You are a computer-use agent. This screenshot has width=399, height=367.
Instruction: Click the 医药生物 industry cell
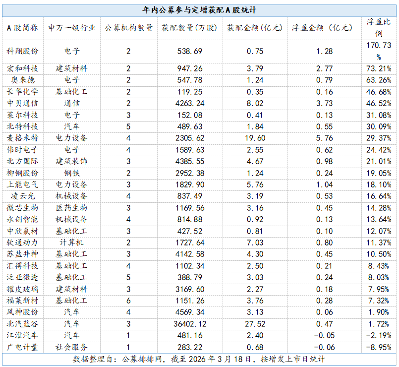pyautogui.click(x=72, y=207)
